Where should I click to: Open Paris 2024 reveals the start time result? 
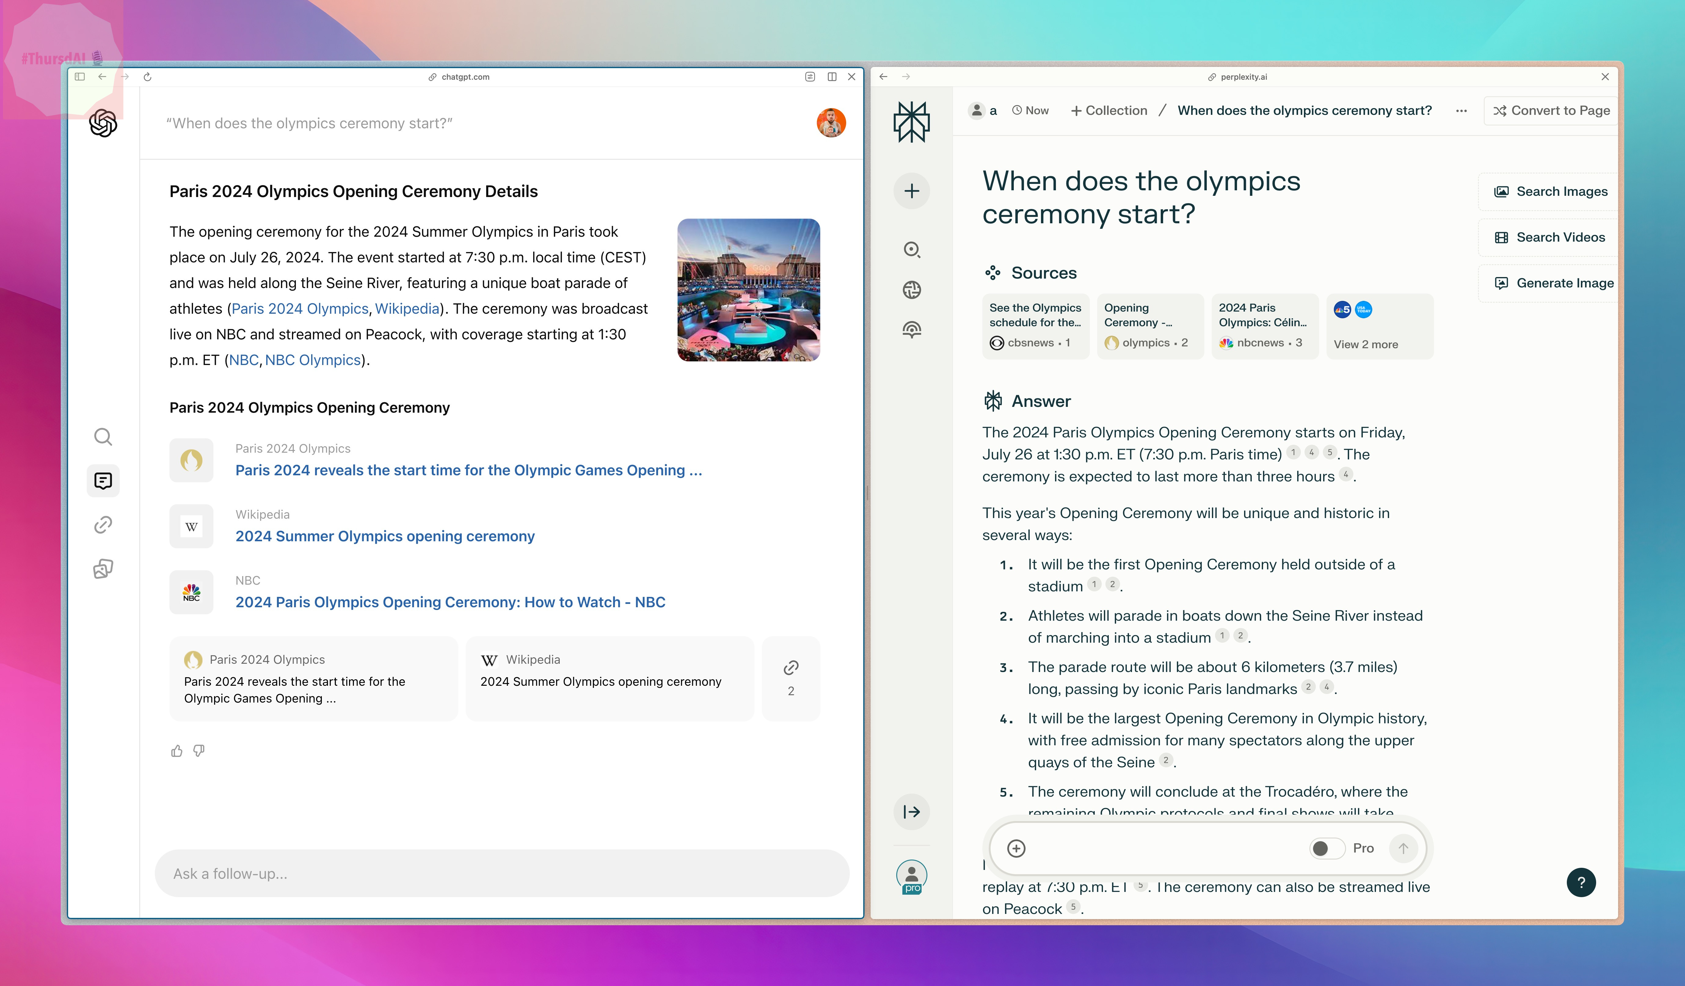pyautogui.click(x=468, y=470)
